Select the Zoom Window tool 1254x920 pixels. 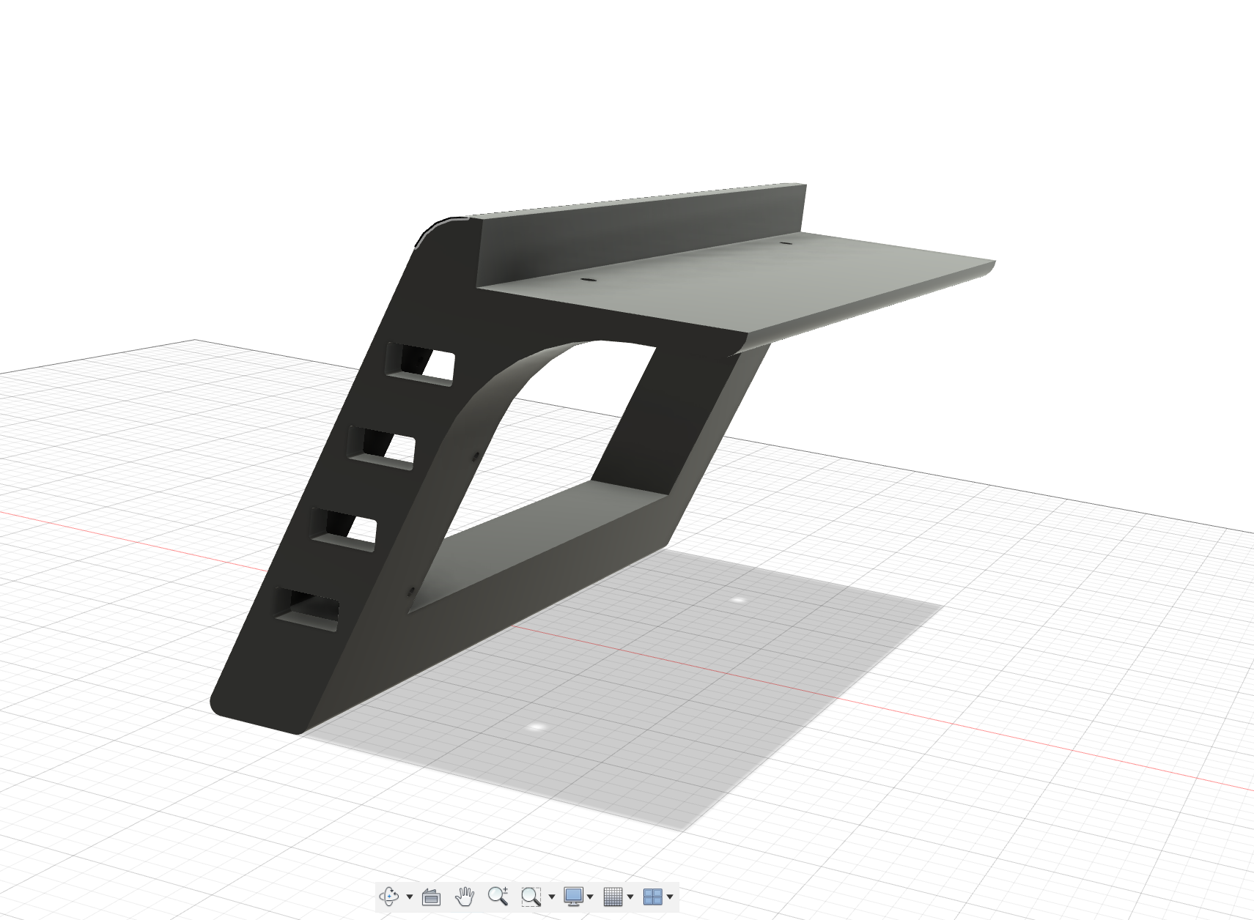(x=531, y=896)
